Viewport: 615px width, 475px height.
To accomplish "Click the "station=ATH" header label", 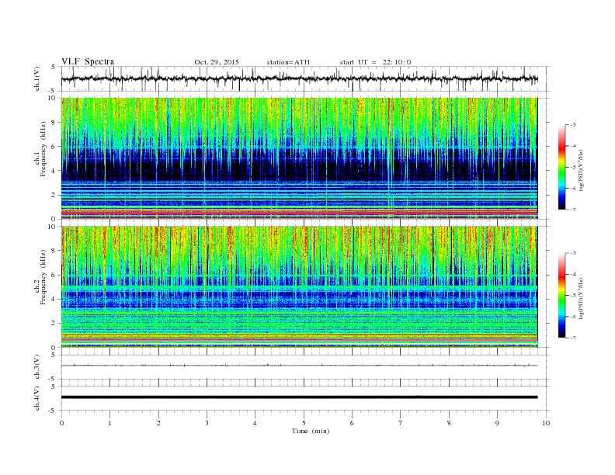I will [288, 62].
